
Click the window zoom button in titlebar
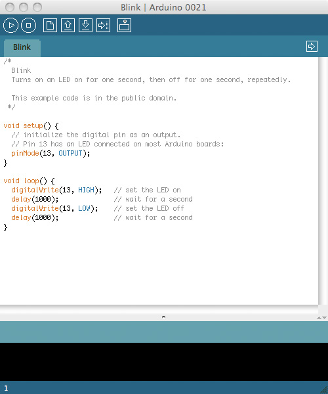37,7
